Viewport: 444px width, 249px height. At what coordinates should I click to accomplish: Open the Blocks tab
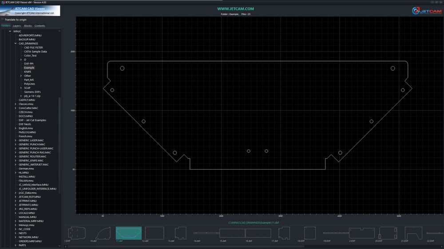(28, 26)
